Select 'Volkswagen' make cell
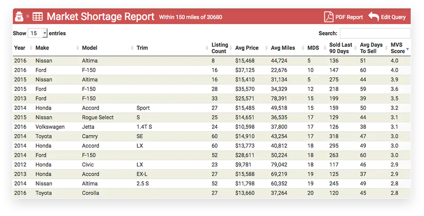This screenshot has height=216, width=424. coord(50,127)
